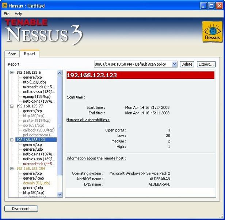Click NetBIOS name value ALDEBARAN
The height and width of the screenshot is (220, 225).
coord(160,179)
